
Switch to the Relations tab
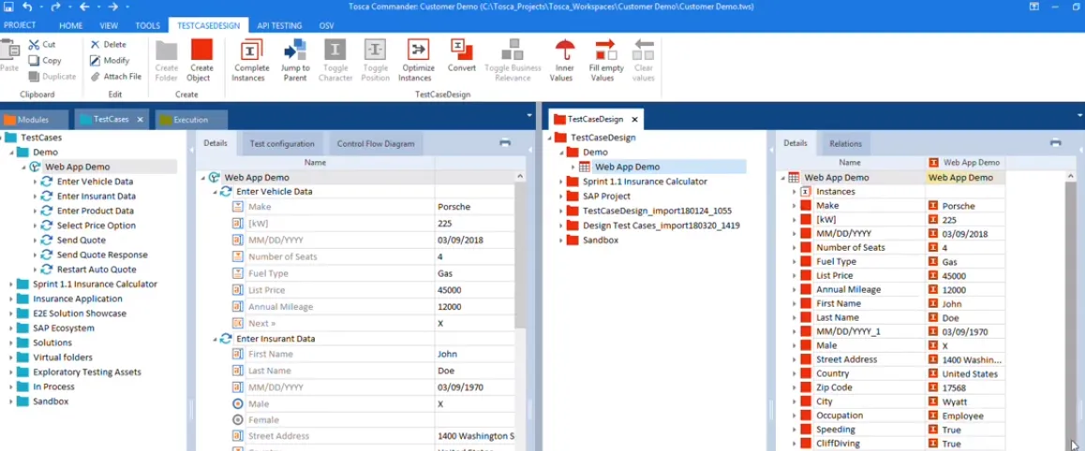pyautogui.click(x=845, y=144)
